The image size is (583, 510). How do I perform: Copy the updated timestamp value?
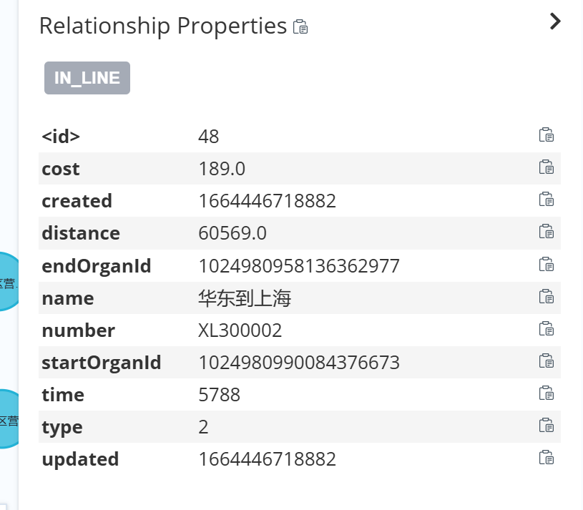tap(546, 458)
